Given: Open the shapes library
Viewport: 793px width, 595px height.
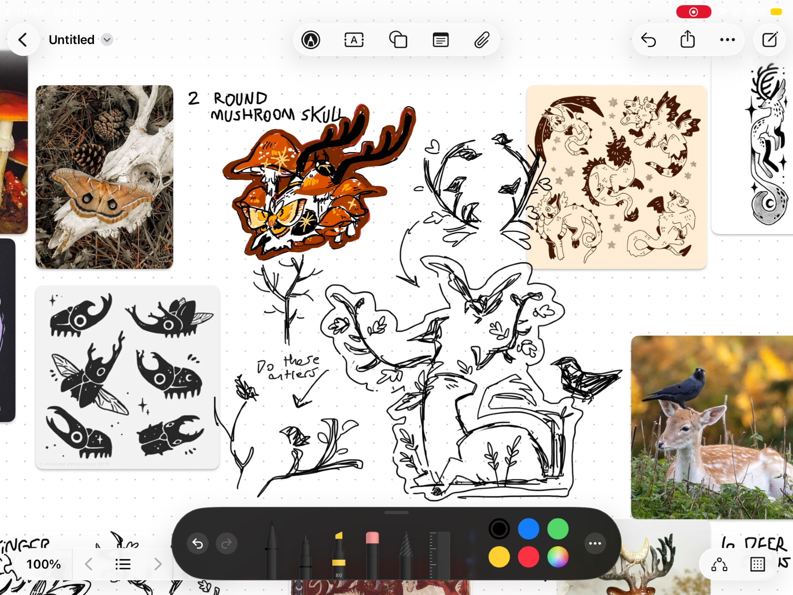Looking at the screenshot, I should 398,40.
